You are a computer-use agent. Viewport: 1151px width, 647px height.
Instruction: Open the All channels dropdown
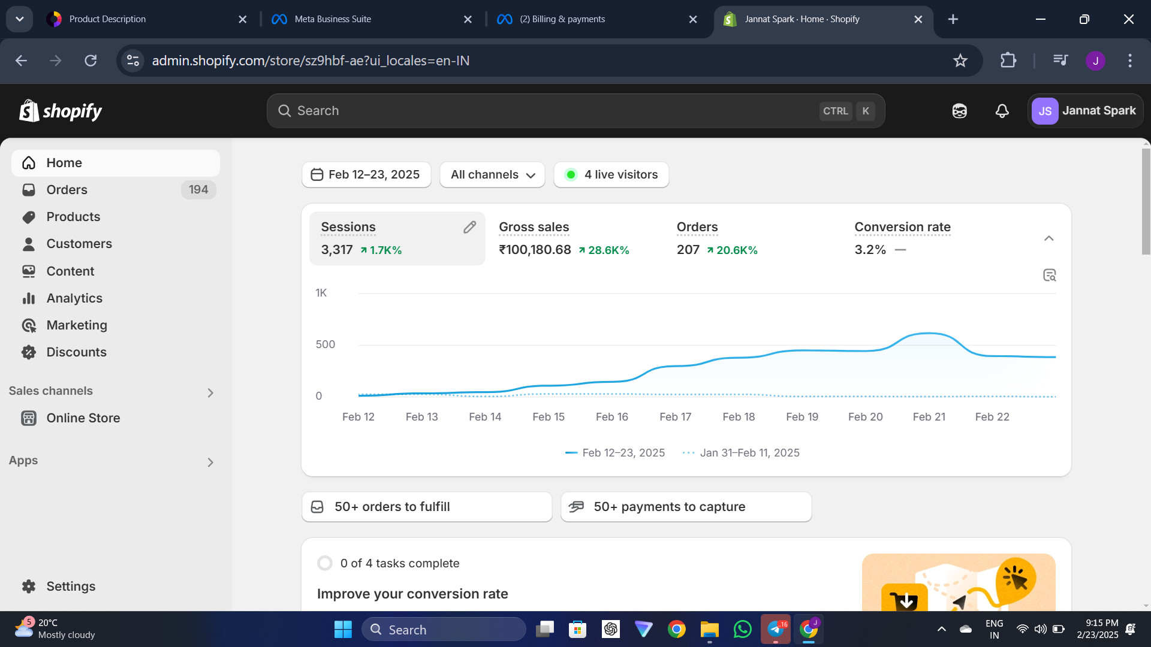(x=492, y=175)
